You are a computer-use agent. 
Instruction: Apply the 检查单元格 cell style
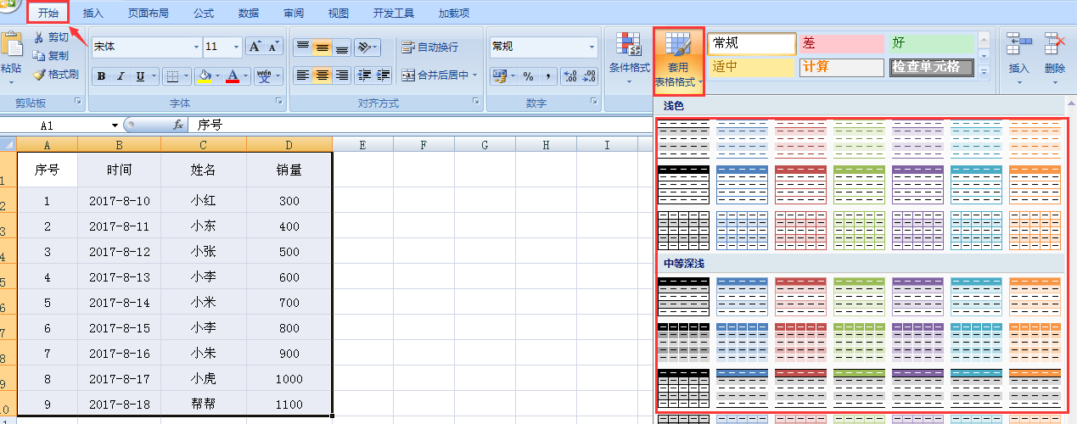[x=931, y=67]
